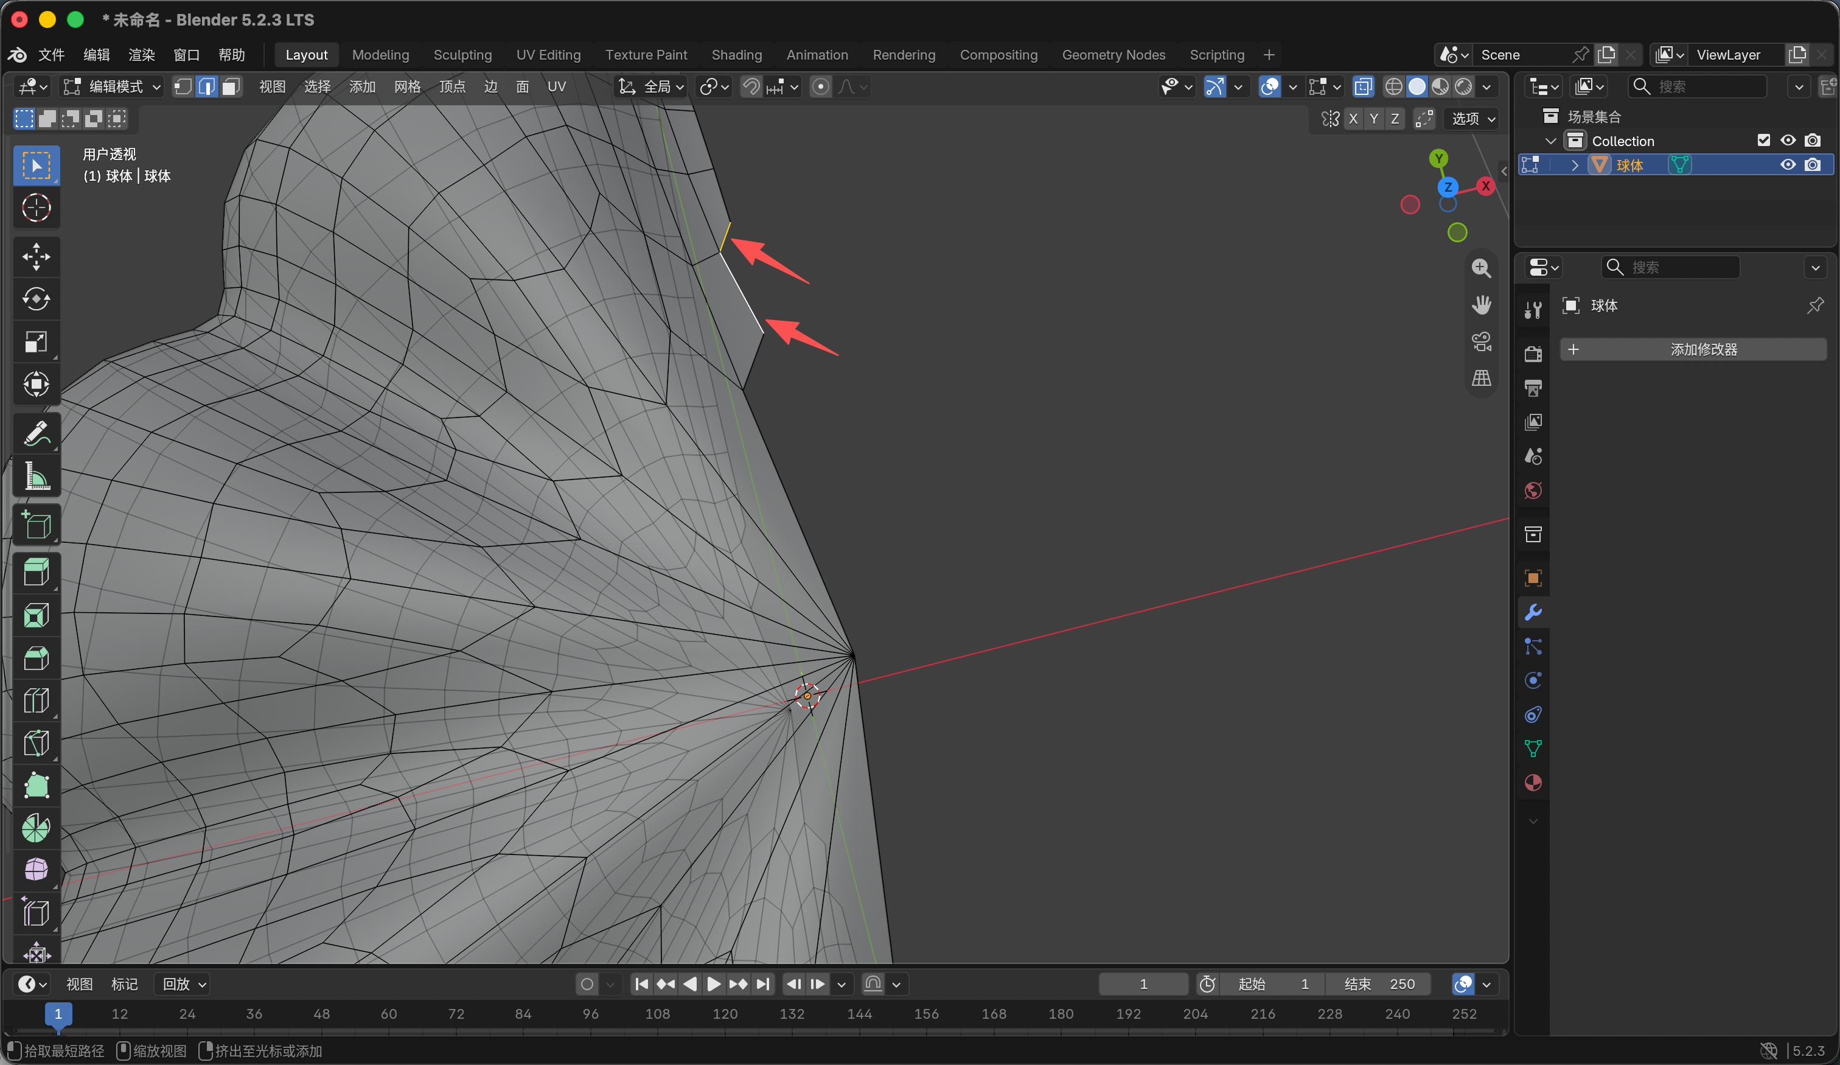Screen dimensions: 1840x1065
Task: Uncheck Collection exclude checkbox
Action: tap(1763, 140)
